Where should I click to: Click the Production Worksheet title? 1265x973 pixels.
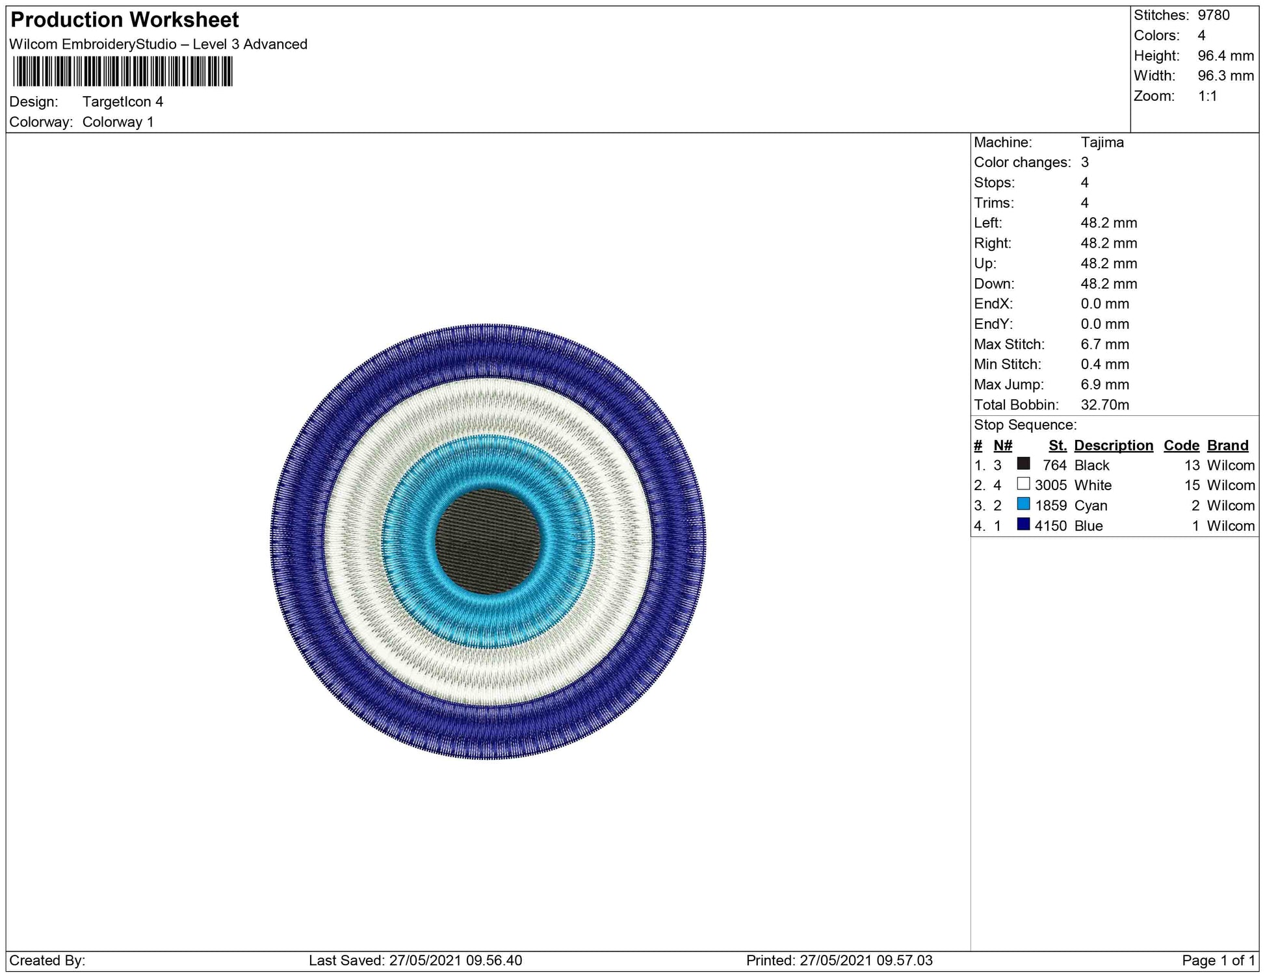pos(125,20)
